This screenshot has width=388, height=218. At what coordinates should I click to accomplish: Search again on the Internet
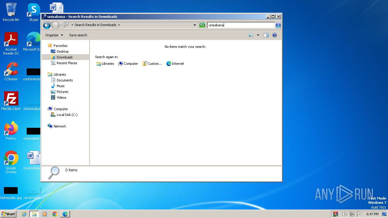(175, 64)
